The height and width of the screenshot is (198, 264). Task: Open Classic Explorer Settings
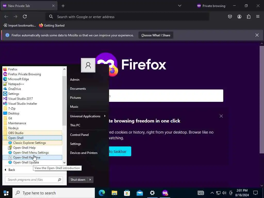[32, 143]
